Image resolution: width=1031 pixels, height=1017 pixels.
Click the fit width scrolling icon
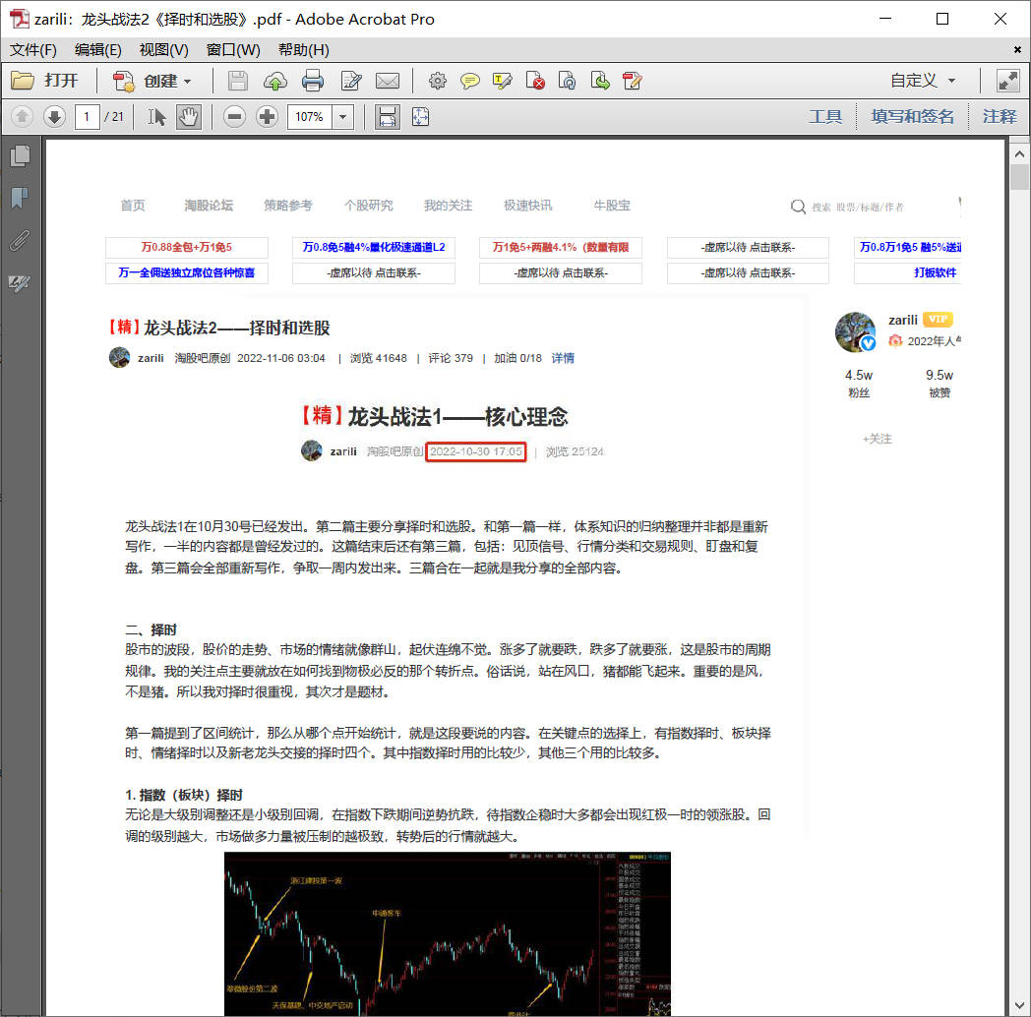tap(388, 117)
